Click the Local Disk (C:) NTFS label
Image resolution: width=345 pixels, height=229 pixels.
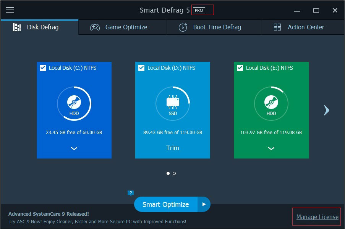pyautogui.click(x=73, y=68)
